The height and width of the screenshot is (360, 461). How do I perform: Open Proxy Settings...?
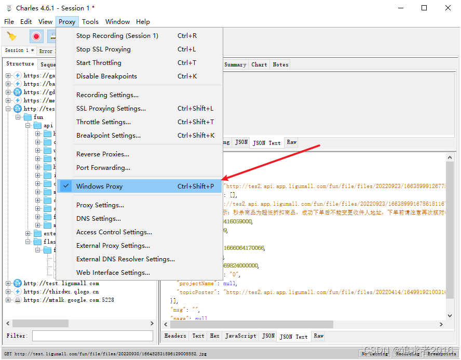click(139, 205)
